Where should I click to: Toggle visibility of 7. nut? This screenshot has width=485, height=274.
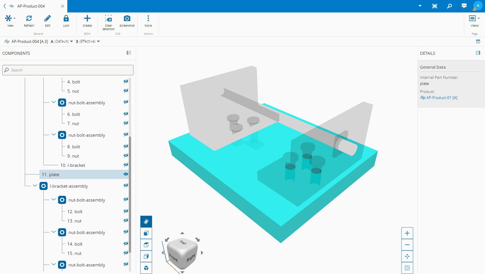(x=126, y=123)
